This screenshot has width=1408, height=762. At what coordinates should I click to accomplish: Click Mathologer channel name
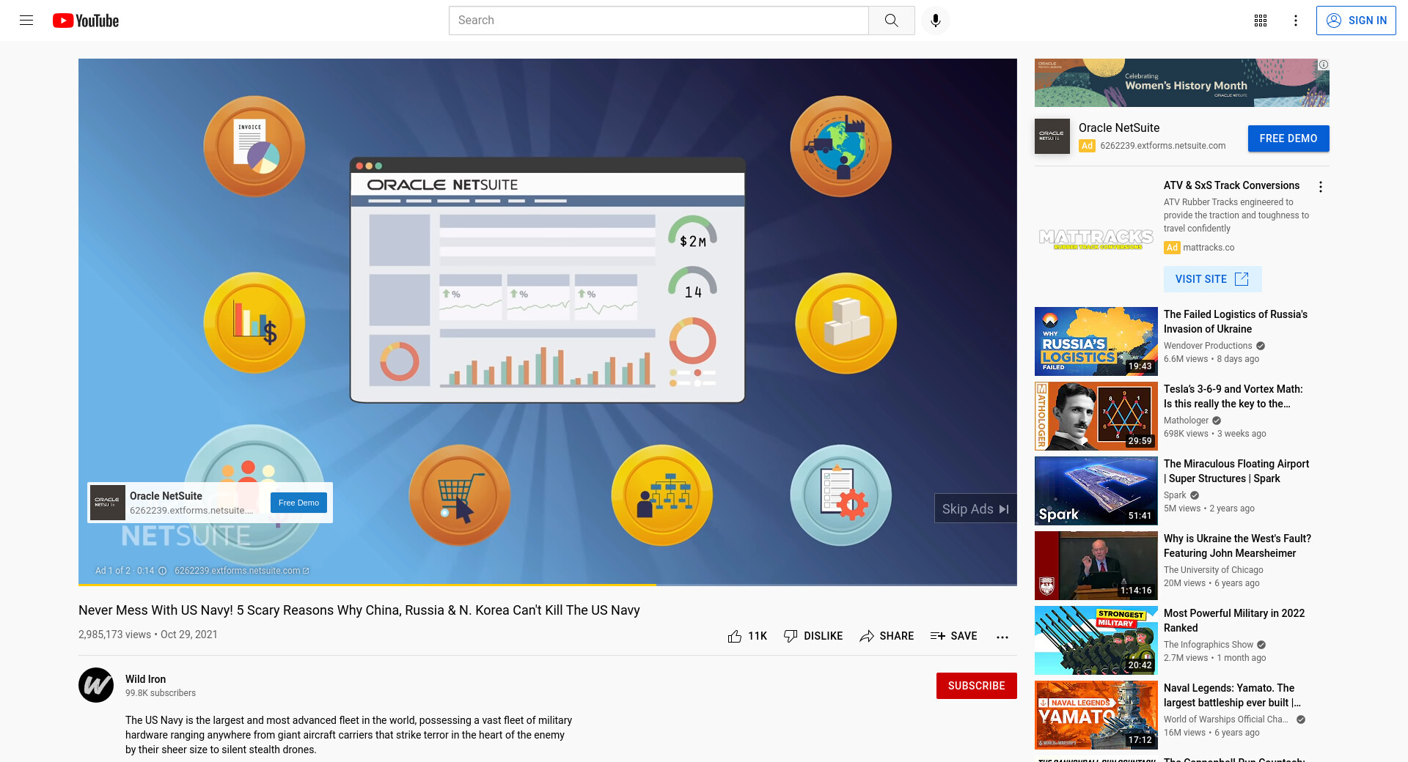coord(1186,421)
